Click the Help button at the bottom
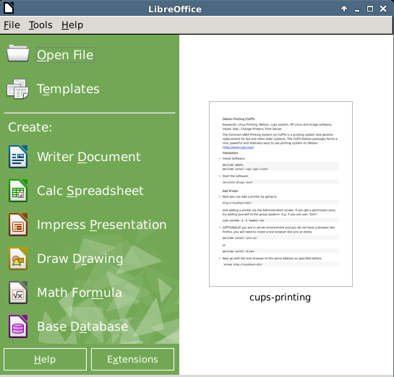This screenshot has width=394, height=377. click(x=46, y=359)
